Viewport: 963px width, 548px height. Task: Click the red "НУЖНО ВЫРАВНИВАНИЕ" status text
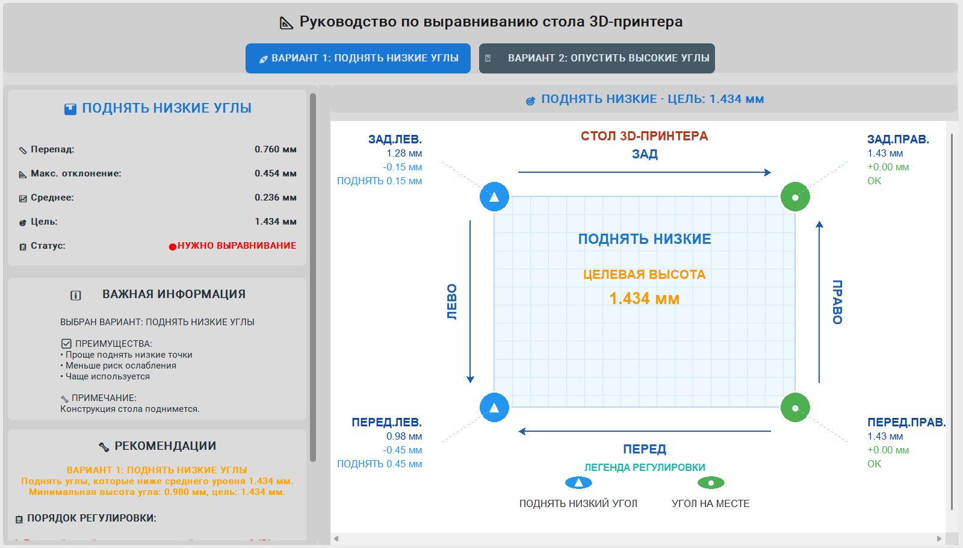click(234, 245)
